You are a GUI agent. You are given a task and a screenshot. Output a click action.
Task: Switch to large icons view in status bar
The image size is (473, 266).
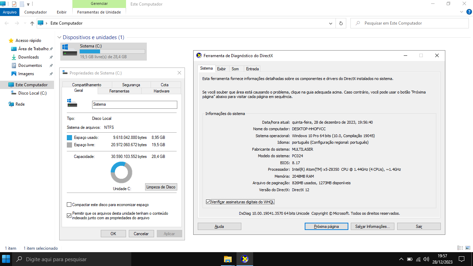[468, 248]
